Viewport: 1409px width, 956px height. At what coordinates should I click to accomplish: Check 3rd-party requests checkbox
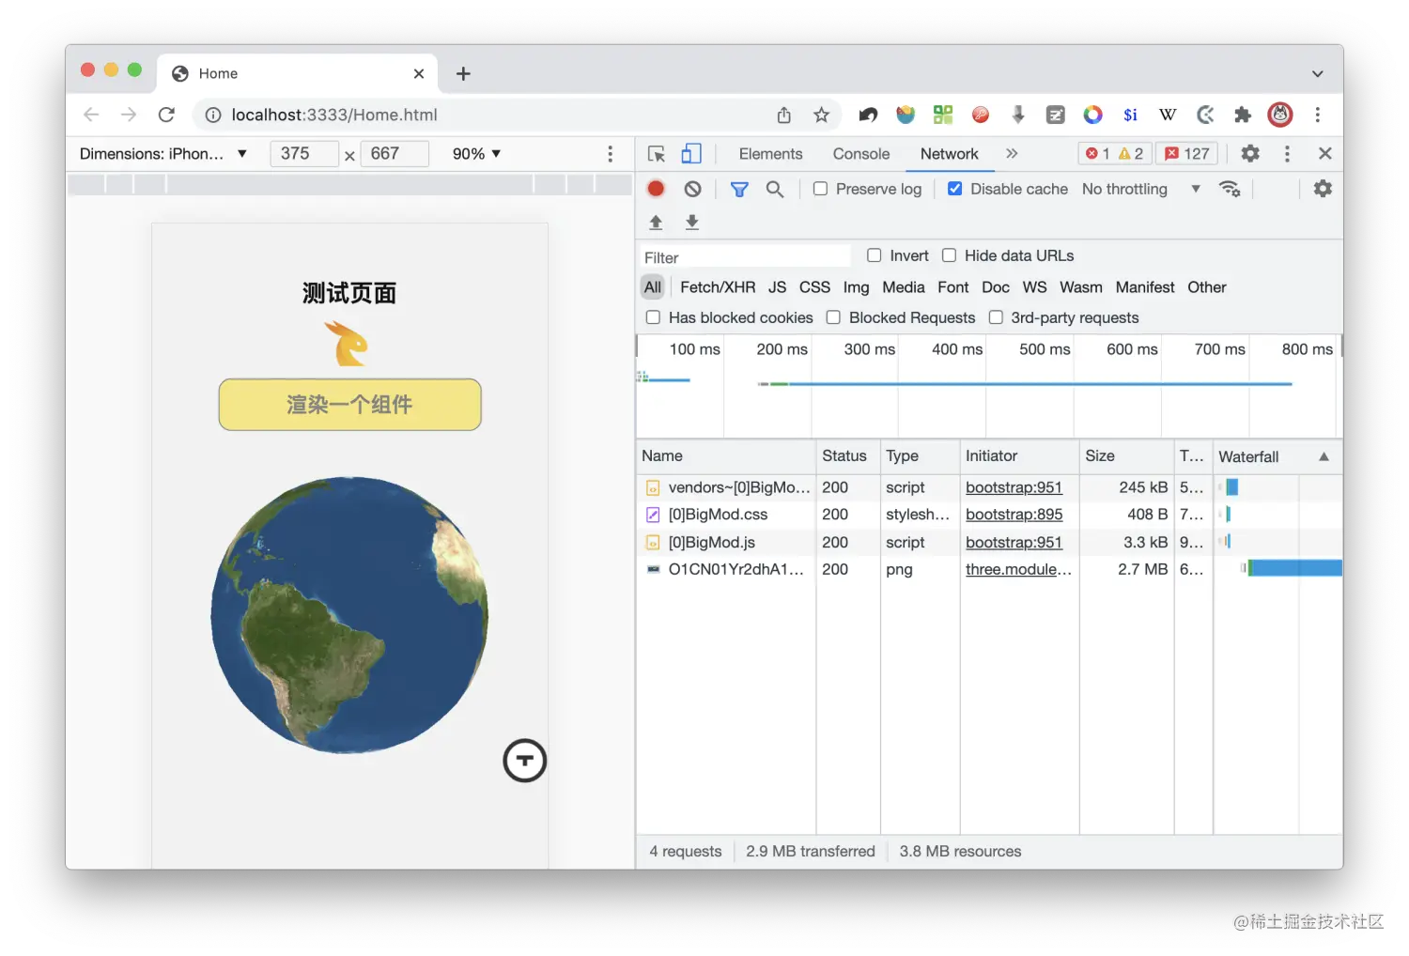(996, 317)
